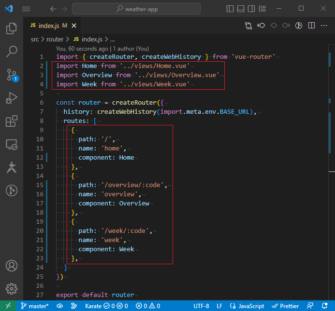The image size is (335, 311).
Task: Click the '/week/:code' path string
Action: click(x=125, y=231)
